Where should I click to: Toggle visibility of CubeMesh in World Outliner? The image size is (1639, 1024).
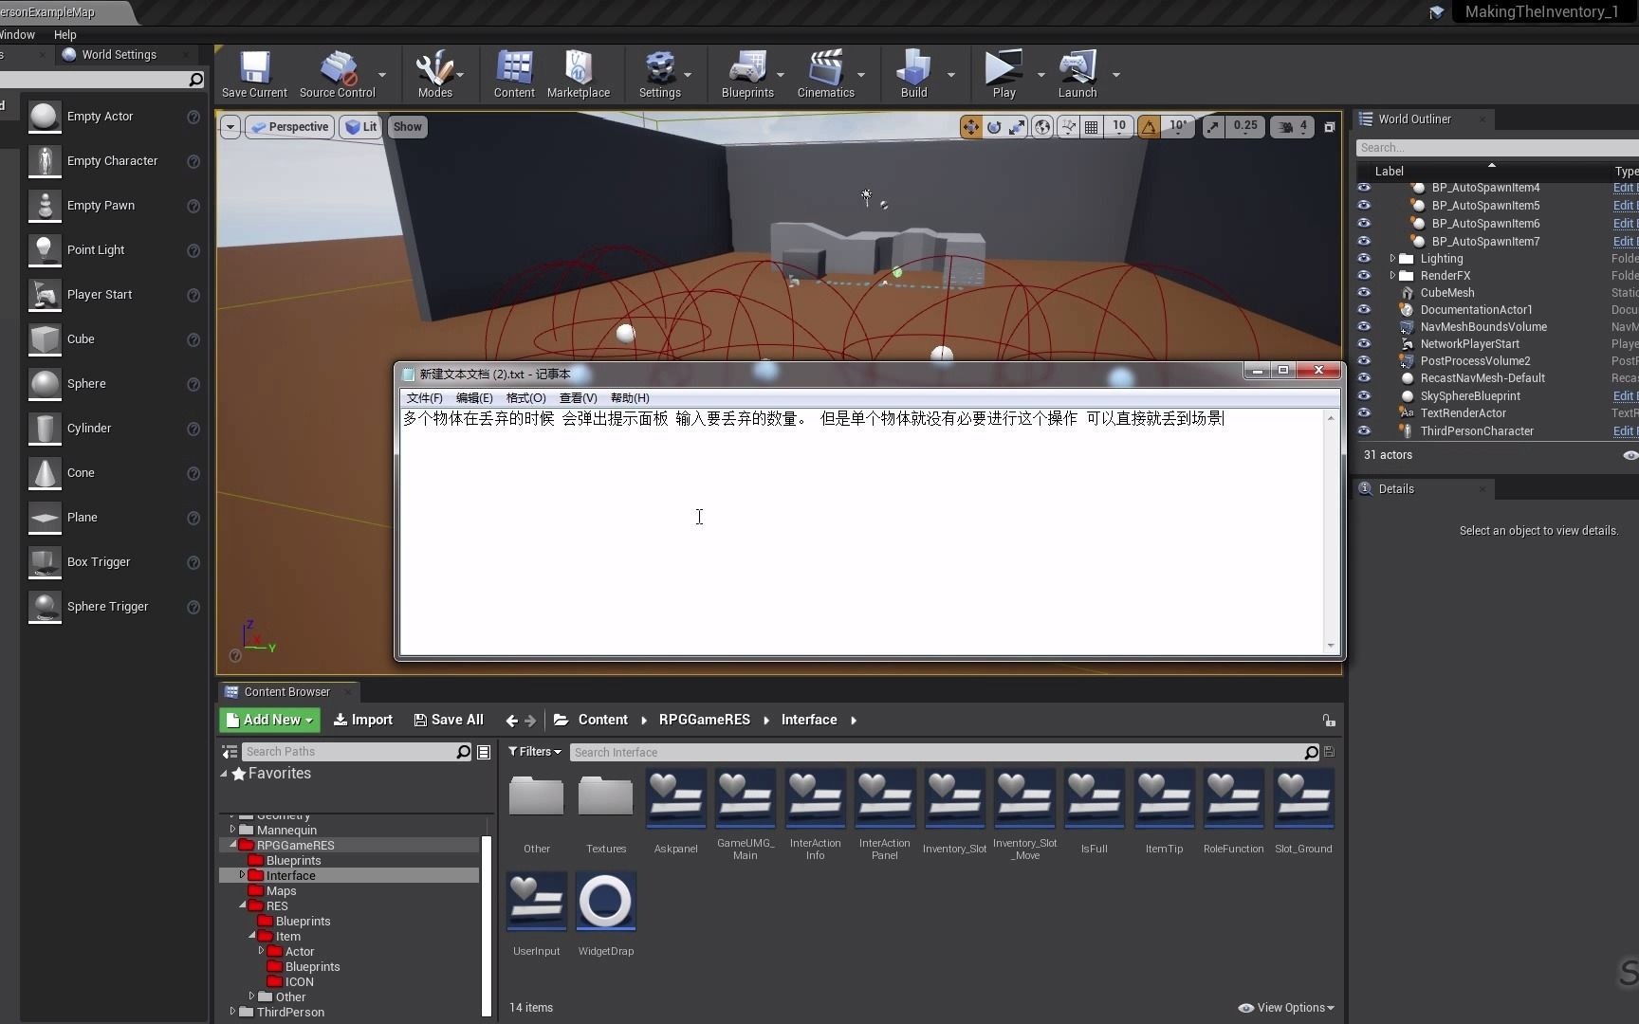click(1364, 292)
